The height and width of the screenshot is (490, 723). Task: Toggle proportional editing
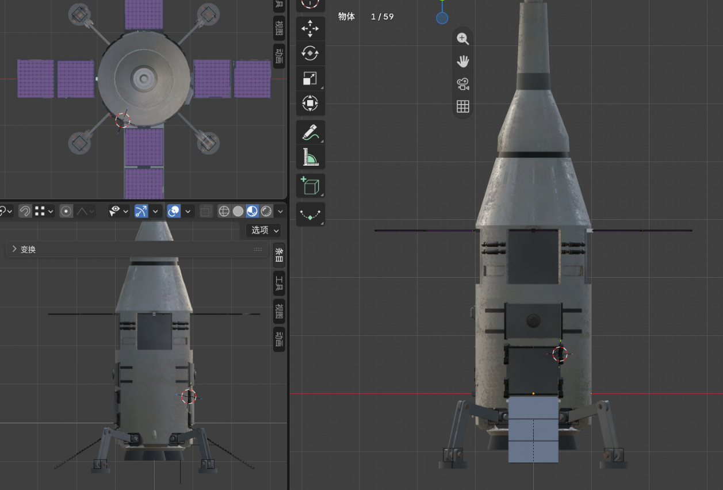pos(66,211)
